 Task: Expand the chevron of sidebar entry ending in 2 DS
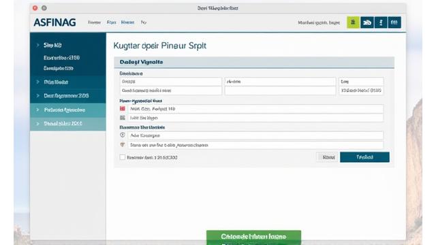[x=38, y=95]
